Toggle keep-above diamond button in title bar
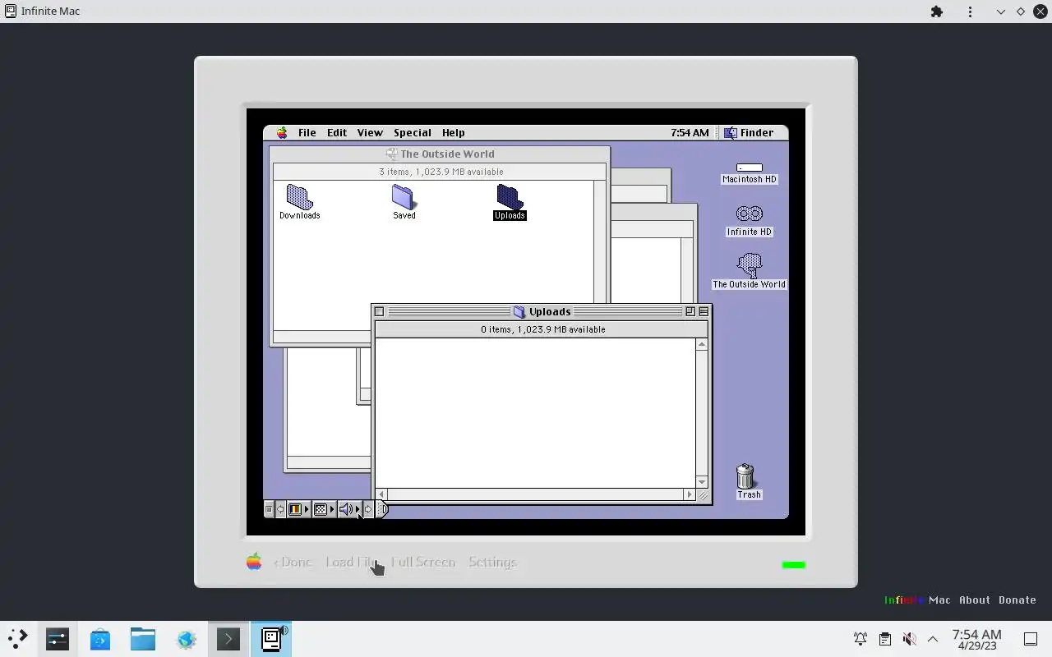The height and width of the screenshot is (657, 1052). coord(1021,11)
